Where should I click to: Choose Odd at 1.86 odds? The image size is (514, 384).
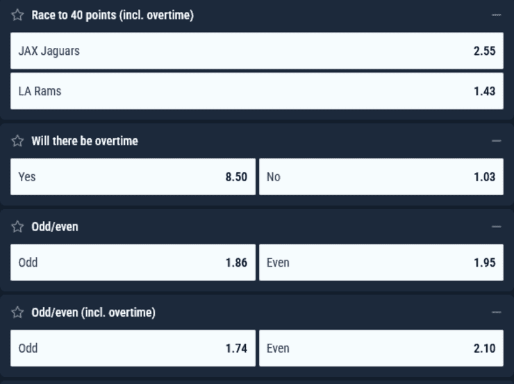click(133, 262)
